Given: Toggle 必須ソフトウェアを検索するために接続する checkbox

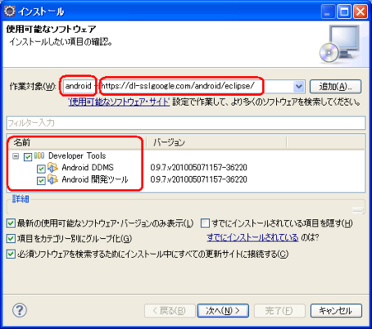Looking at the screenshot, I should (11, 254).
